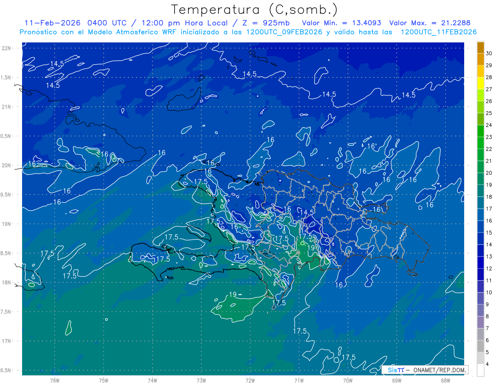Click the valid-until time "1200UTC_11FEB2026"
The width and height of the screenshot is (500, 386).
click(x=438, y=32)
